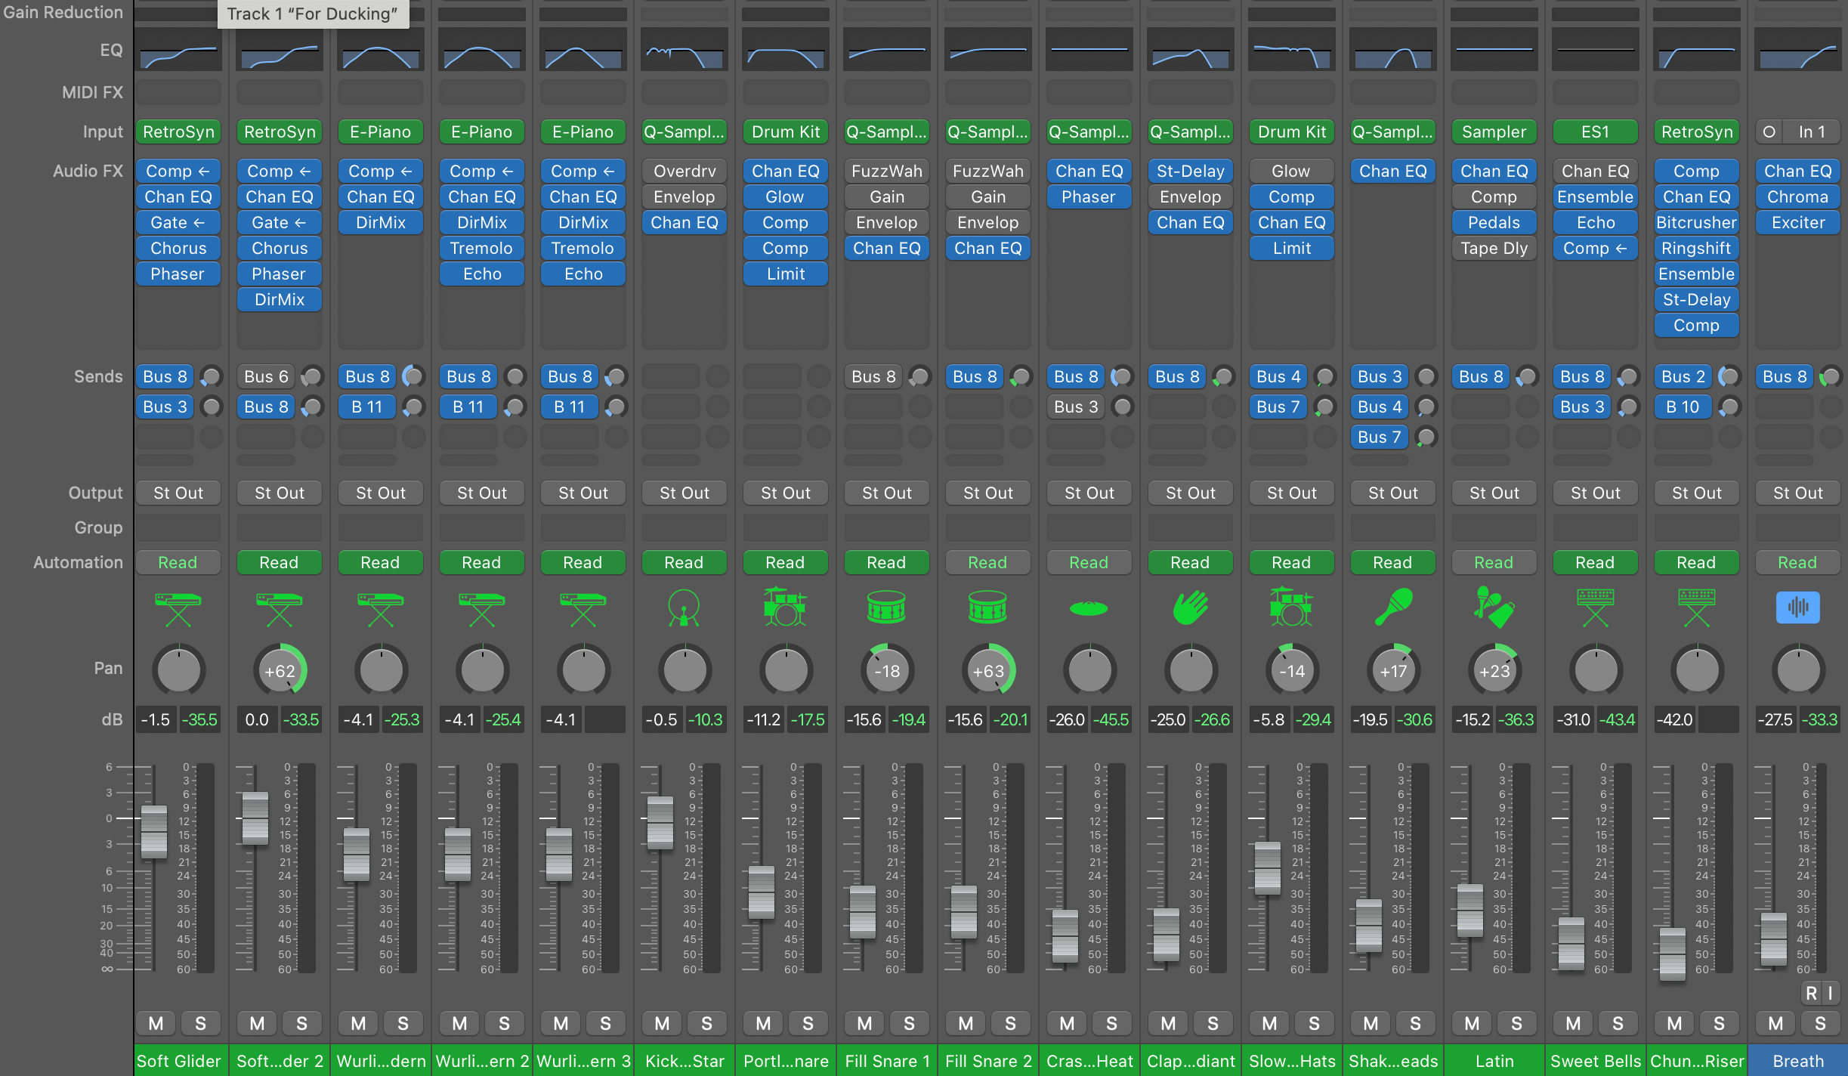Open the Drum Kit input menu on Portl...nare
The width and height of the screenshot is (1848, 1076).
(785, 131)
